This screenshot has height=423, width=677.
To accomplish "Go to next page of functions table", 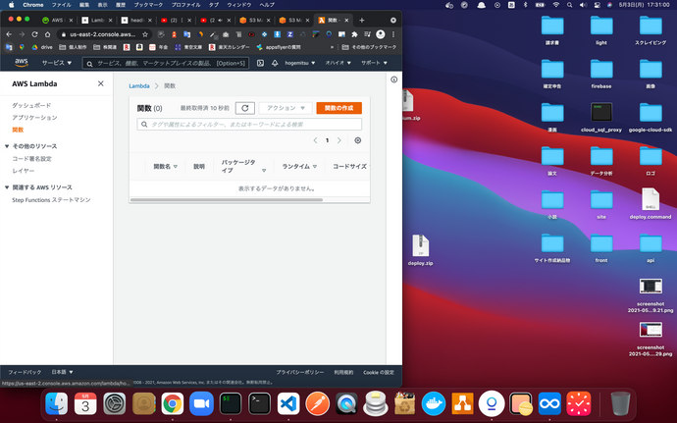I will click(338, 140).
